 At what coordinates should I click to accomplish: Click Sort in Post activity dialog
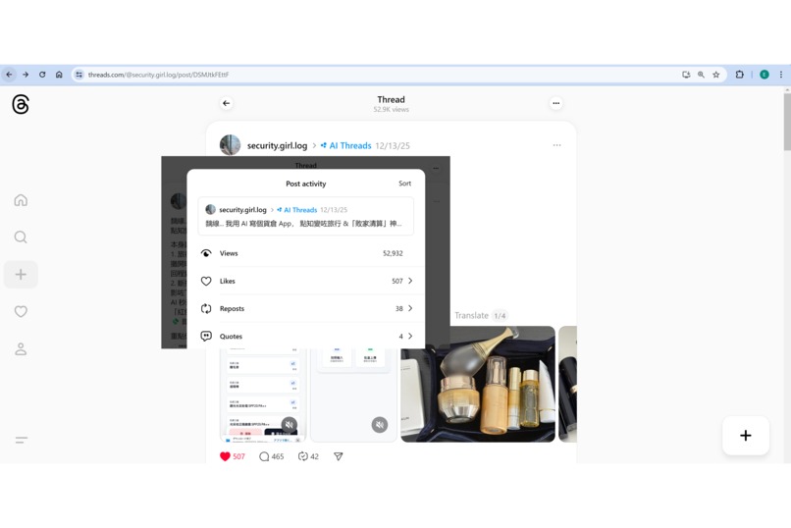pos(404,184)
